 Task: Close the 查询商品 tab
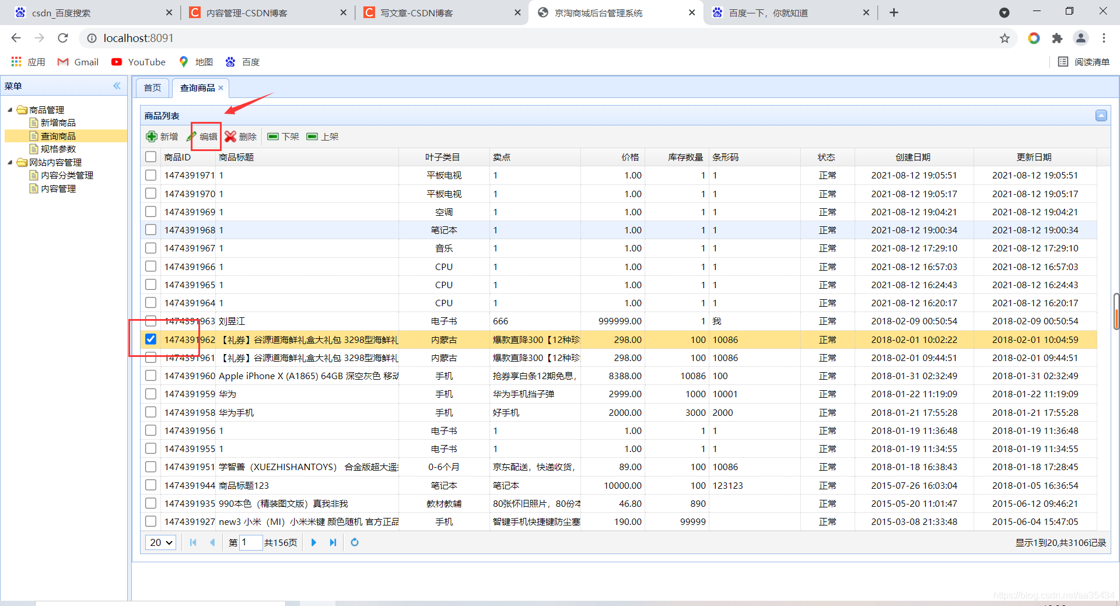[221, 88]
